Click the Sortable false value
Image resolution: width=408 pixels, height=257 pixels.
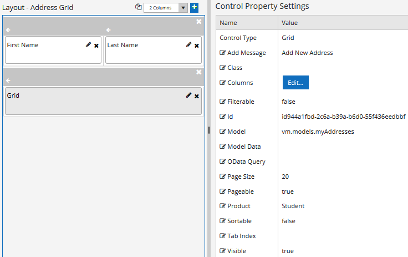click(288, 221)
